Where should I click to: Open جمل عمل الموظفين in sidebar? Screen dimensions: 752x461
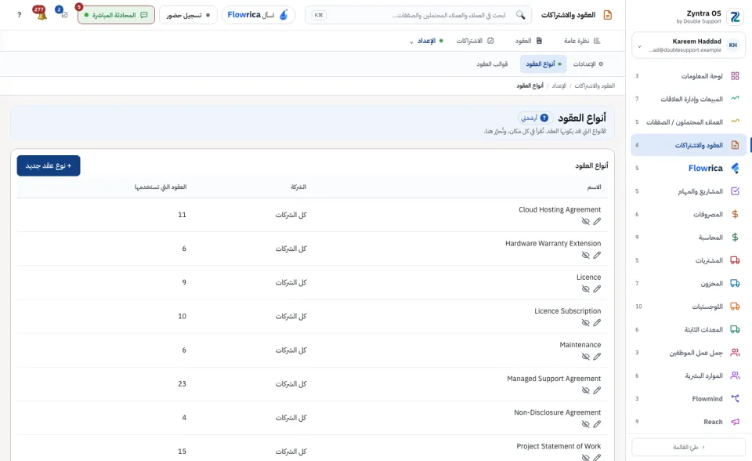pos(689,353)
